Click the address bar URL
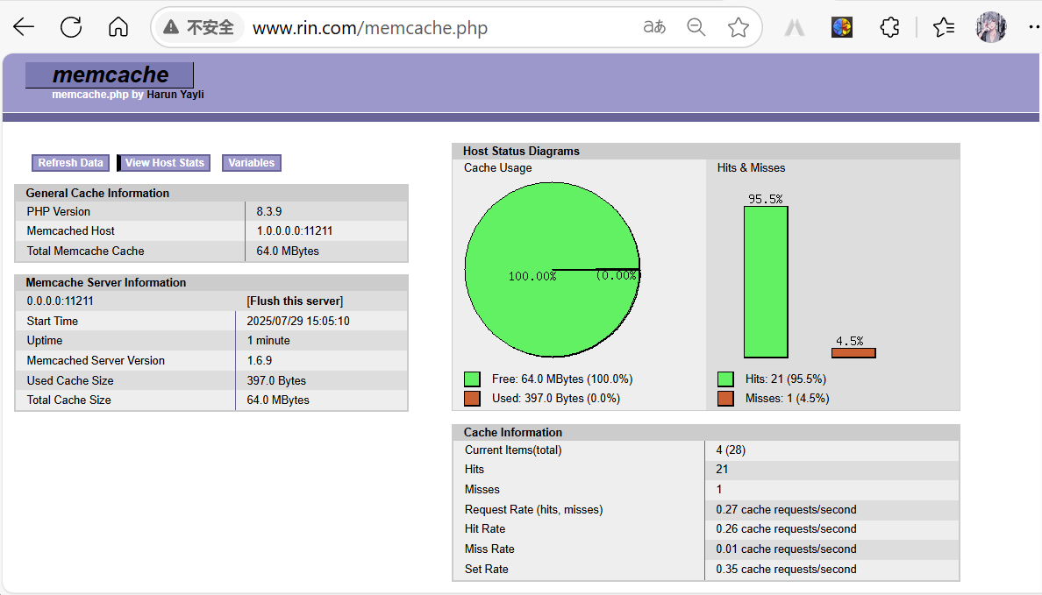The height and width of the screenshot is (595, 1042). coord(370,28)
